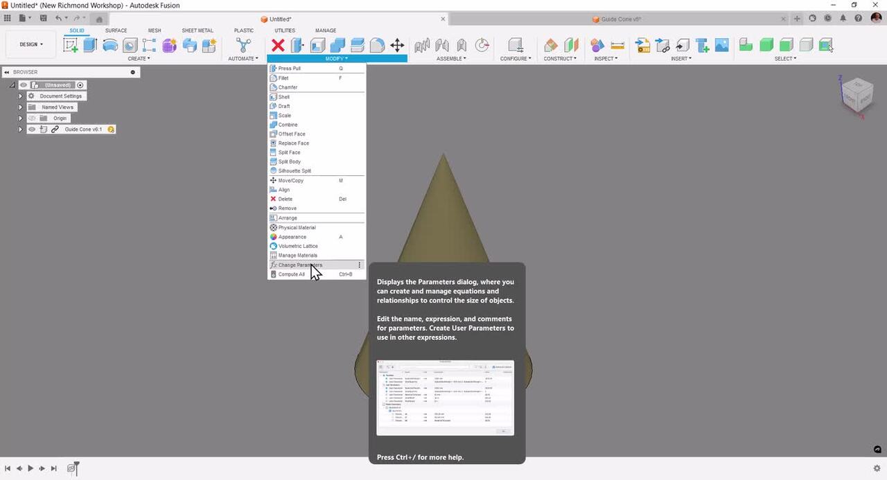Select the Create Sketch tool icon
The width and height of the screenshot is (887, 480).
[x=70, y=46]
